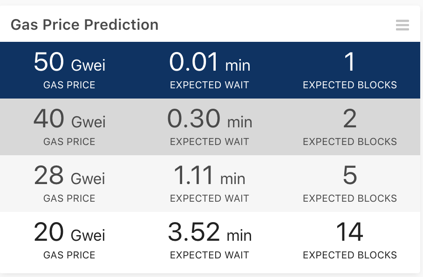Select the 28 Gwei gas price
The width and height of the screenshot is (423, 277).
pyautogui.click(x=69, y=176)
